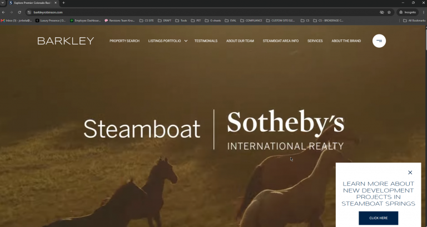Open the Services page
Viewport: 427px width, 227px height.
click(315, 41)
